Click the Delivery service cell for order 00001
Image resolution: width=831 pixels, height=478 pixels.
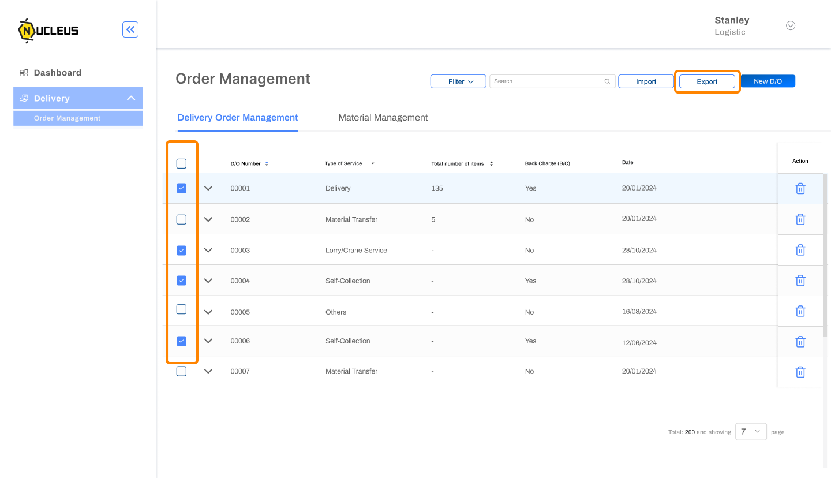(338, 188)
